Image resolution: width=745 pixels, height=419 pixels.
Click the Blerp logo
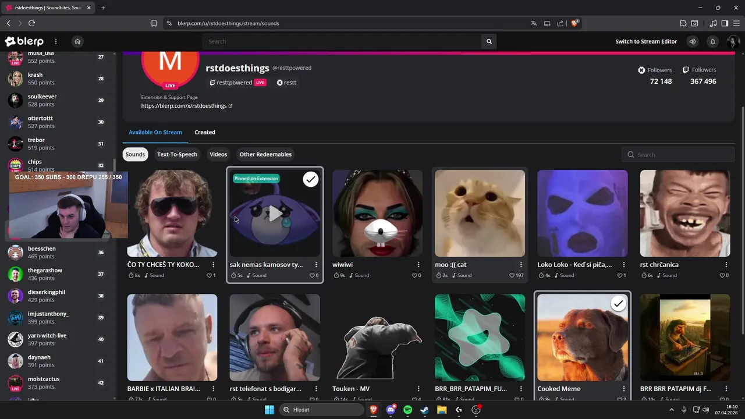point(24,41)
